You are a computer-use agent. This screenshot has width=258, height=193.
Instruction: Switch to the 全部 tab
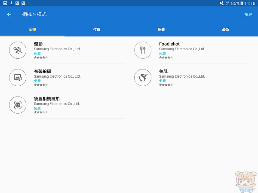pos(32,30)
